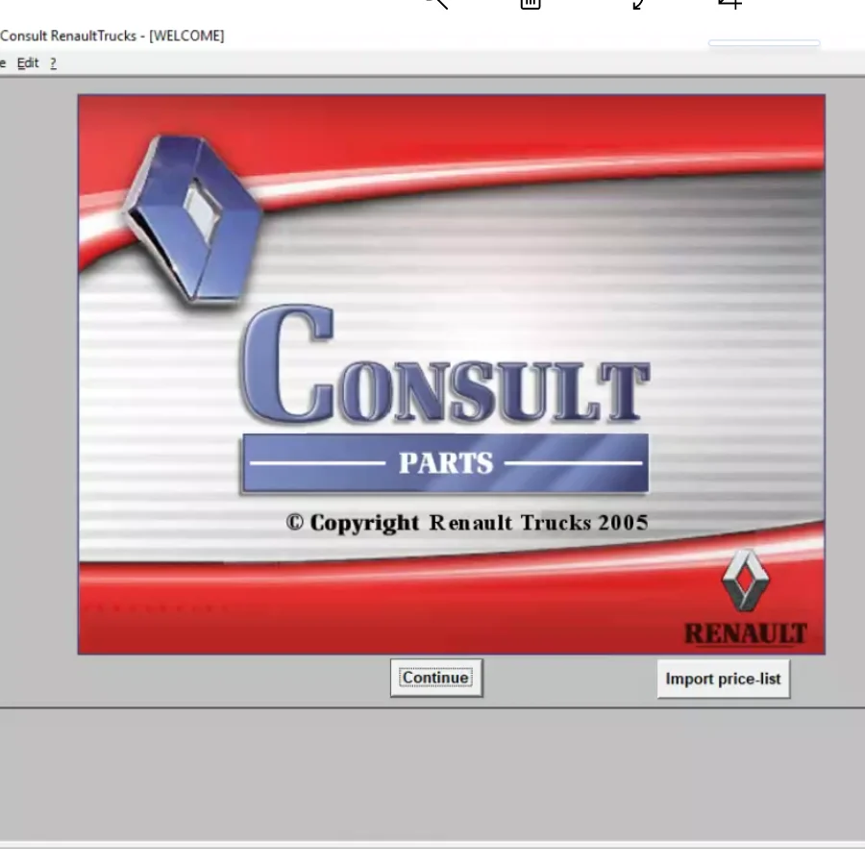
Task: Open the Edit menu
Action: tap(28, 62)
